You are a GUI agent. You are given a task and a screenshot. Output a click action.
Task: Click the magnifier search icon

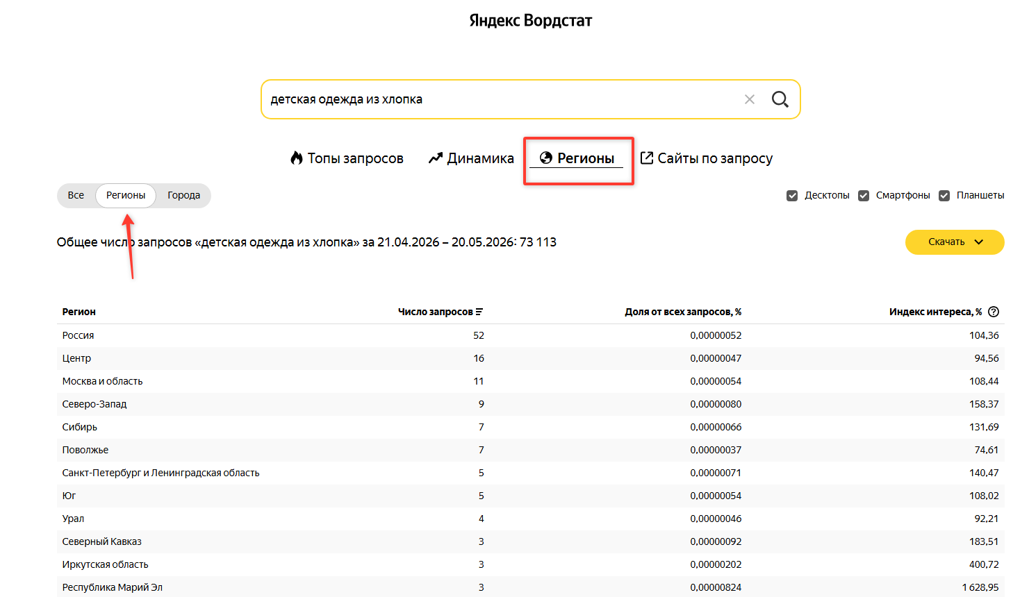(x=780, y=99)
